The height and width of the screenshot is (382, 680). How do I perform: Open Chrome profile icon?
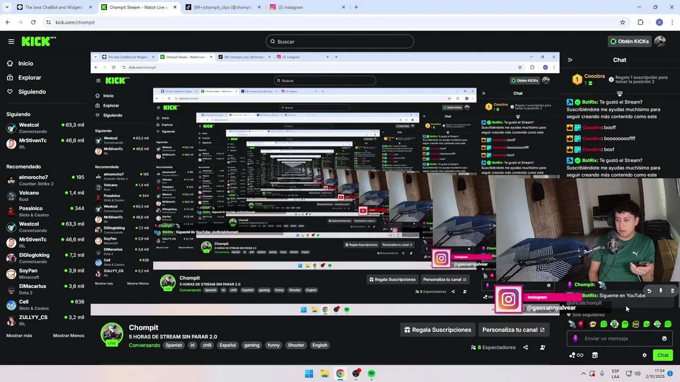click(x=659, y=22)
